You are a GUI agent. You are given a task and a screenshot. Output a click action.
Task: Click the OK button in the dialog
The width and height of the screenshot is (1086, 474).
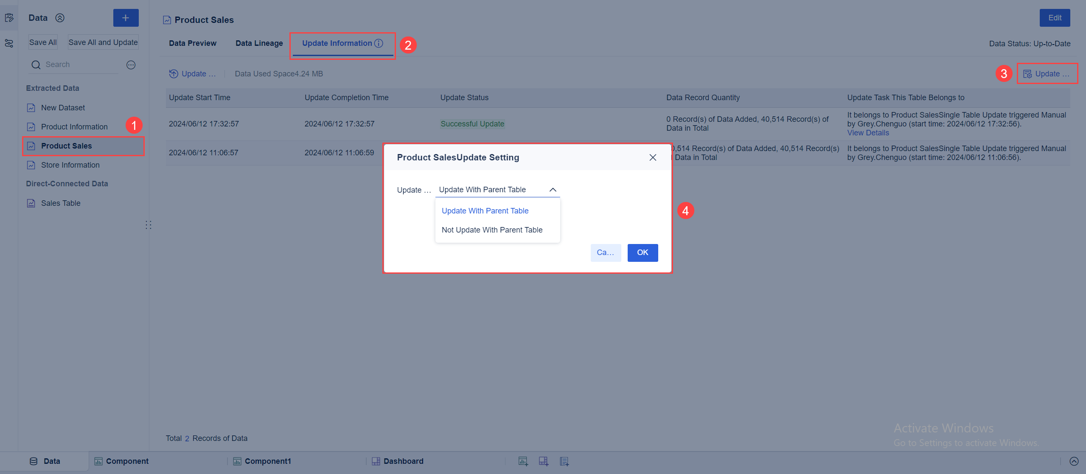coord(643,252)
